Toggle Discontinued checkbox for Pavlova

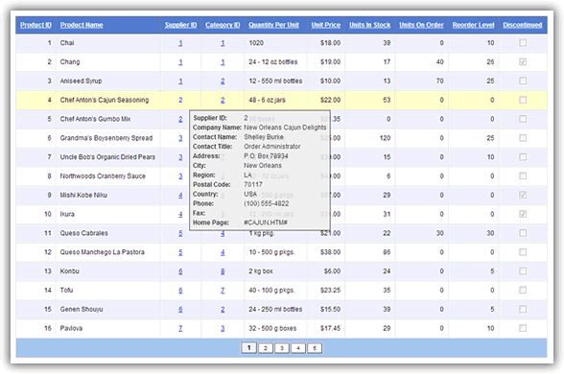(523, 328)
